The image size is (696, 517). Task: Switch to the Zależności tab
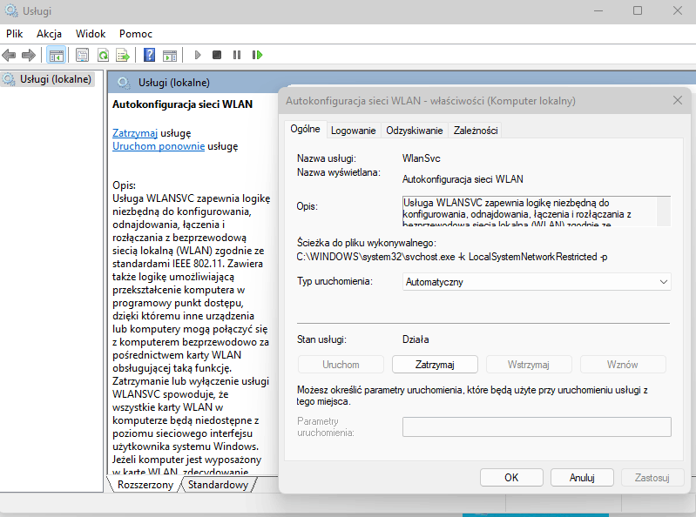pyautogui.click(x=476, y=131)
